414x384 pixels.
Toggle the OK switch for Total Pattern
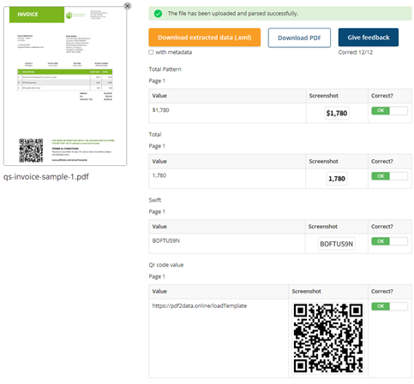[389, 110]
